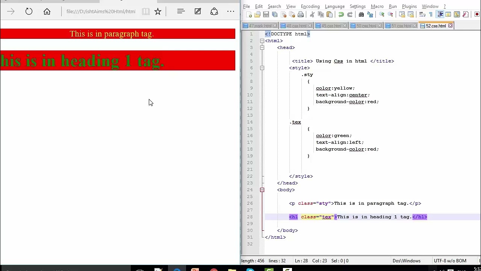
Task: Print the document via printer icon
Action: point(301,14)
